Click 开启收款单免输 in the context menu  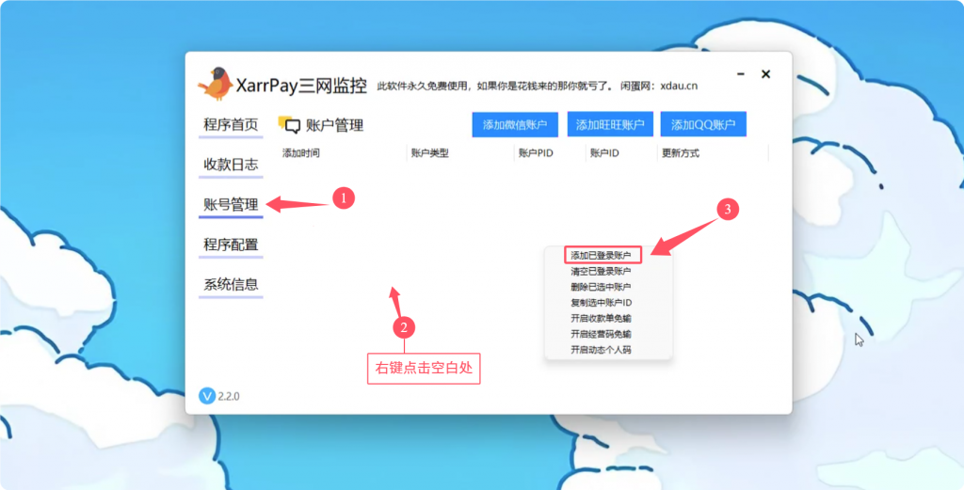[601, 318]
